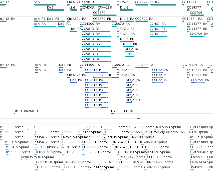
Task: Click the DME1-011E10 clone
Action: (x=162, y=114)
